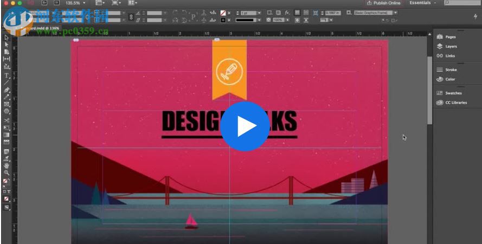Click the drop shadow button
Image resolution: width=482 pixels, height=244 pixels.
point(278,12)
